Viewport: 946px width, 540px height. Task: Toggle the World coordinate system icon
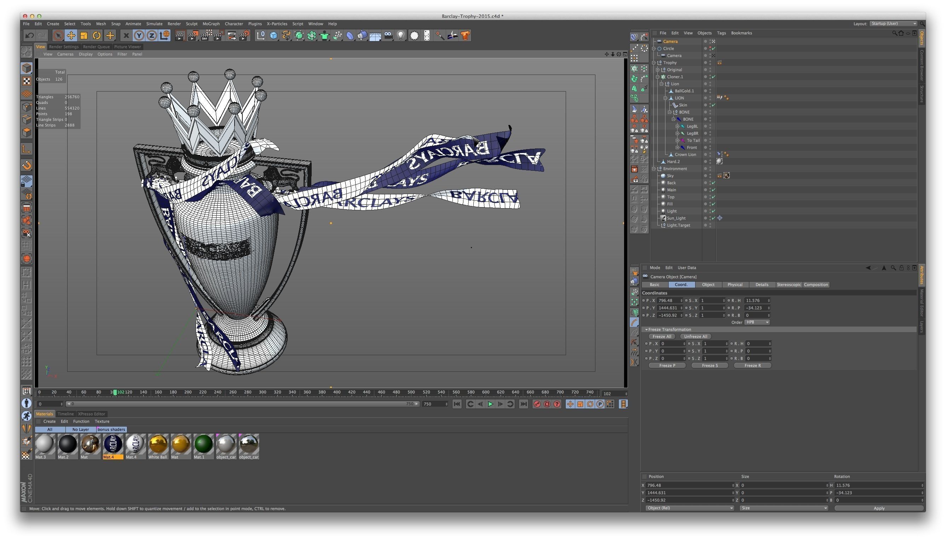pyautogui.click(x=165, y=36)
